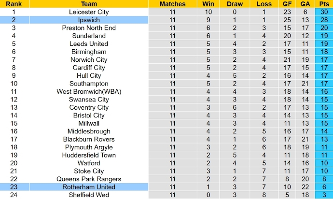Click the Rank column header
The height and width of the screenshot is (199, 333).
pyautogui.click(x=14, y=4)
